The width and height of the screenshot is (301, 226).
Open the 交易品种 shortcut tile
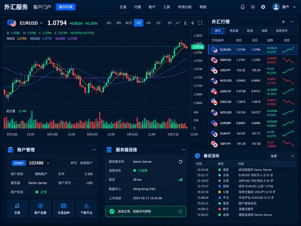[x=64, y=209]
